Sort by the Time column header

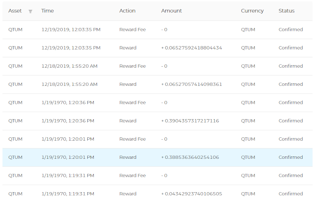point(48,11)
